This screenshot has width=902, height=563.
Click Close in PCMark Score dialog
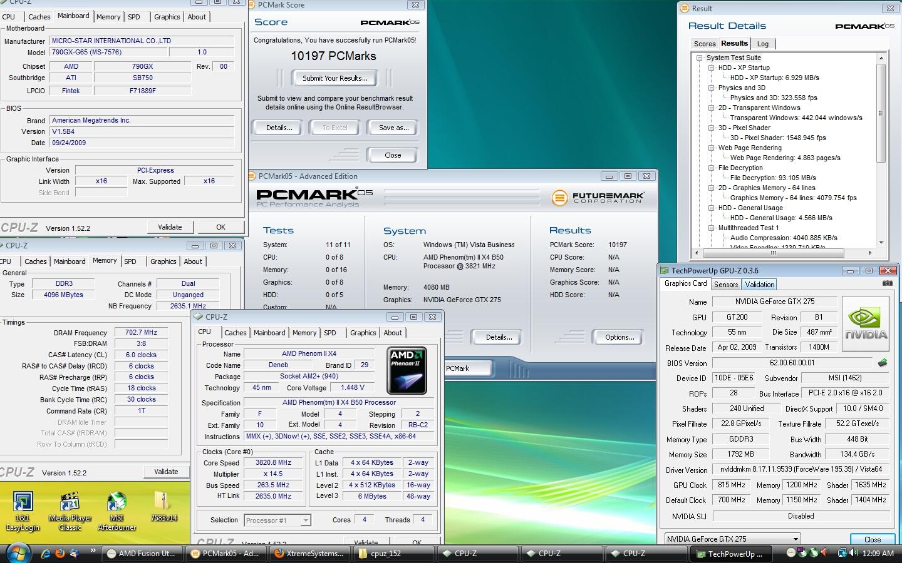pos(393,155)
